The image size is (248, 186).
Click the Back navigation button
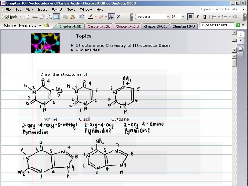(x=11, y=17)
